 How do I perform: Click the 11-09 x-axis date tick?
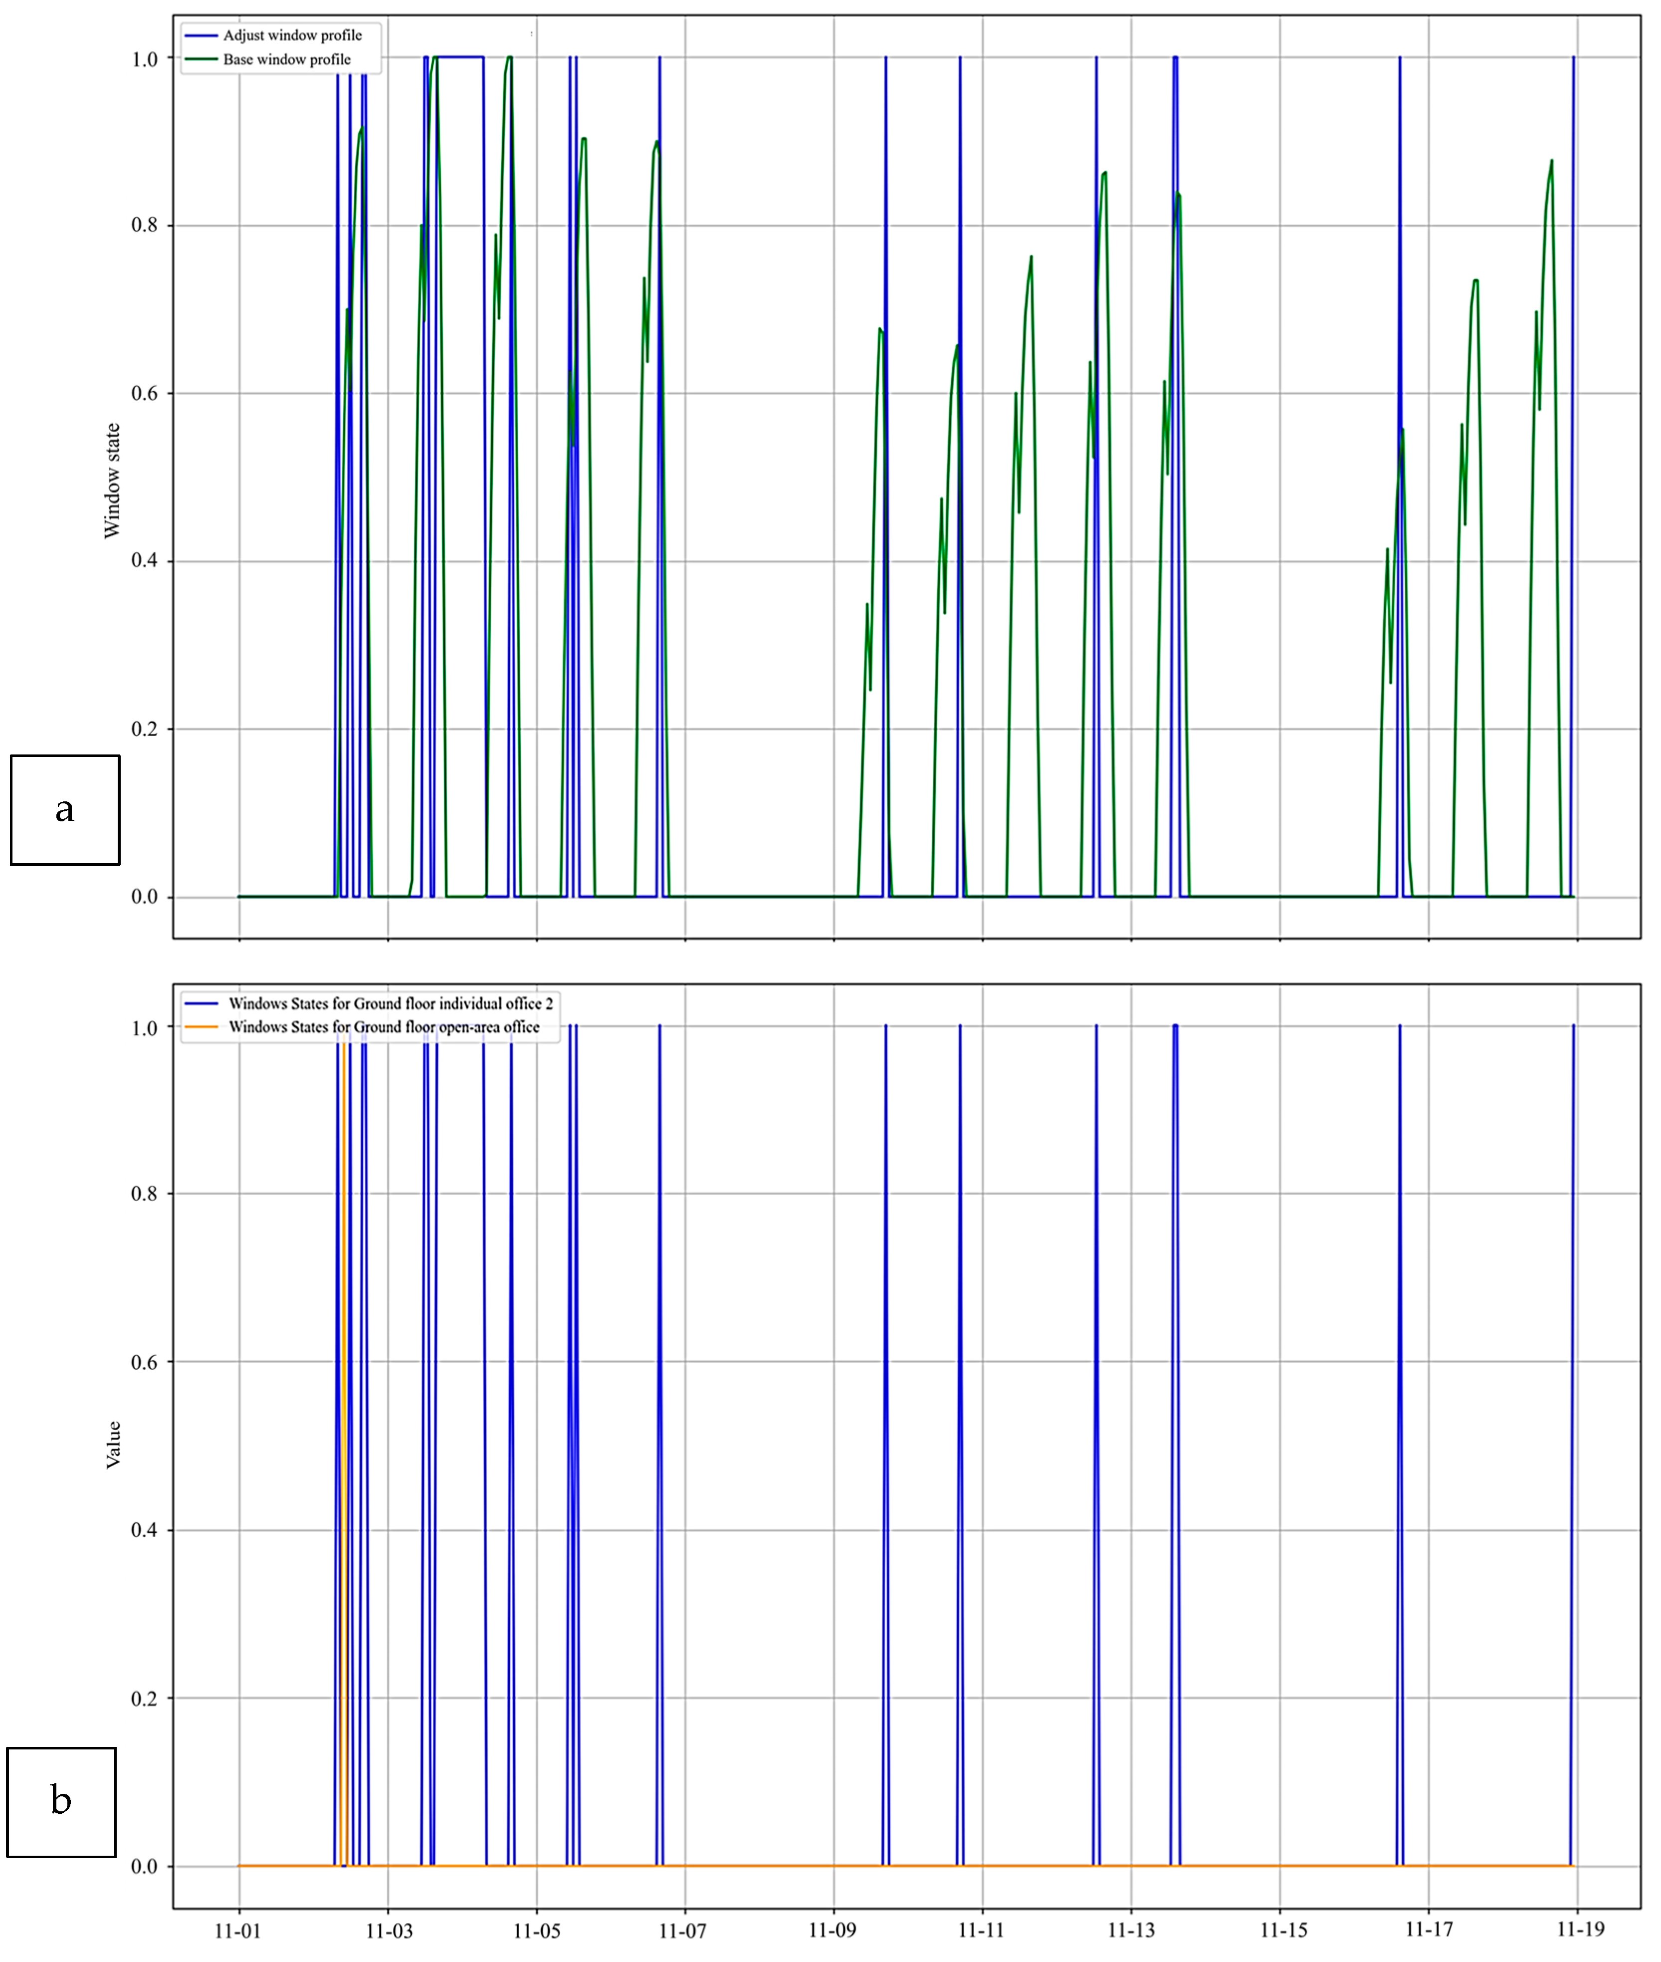pyautogui.click(x=832, y=1931)
